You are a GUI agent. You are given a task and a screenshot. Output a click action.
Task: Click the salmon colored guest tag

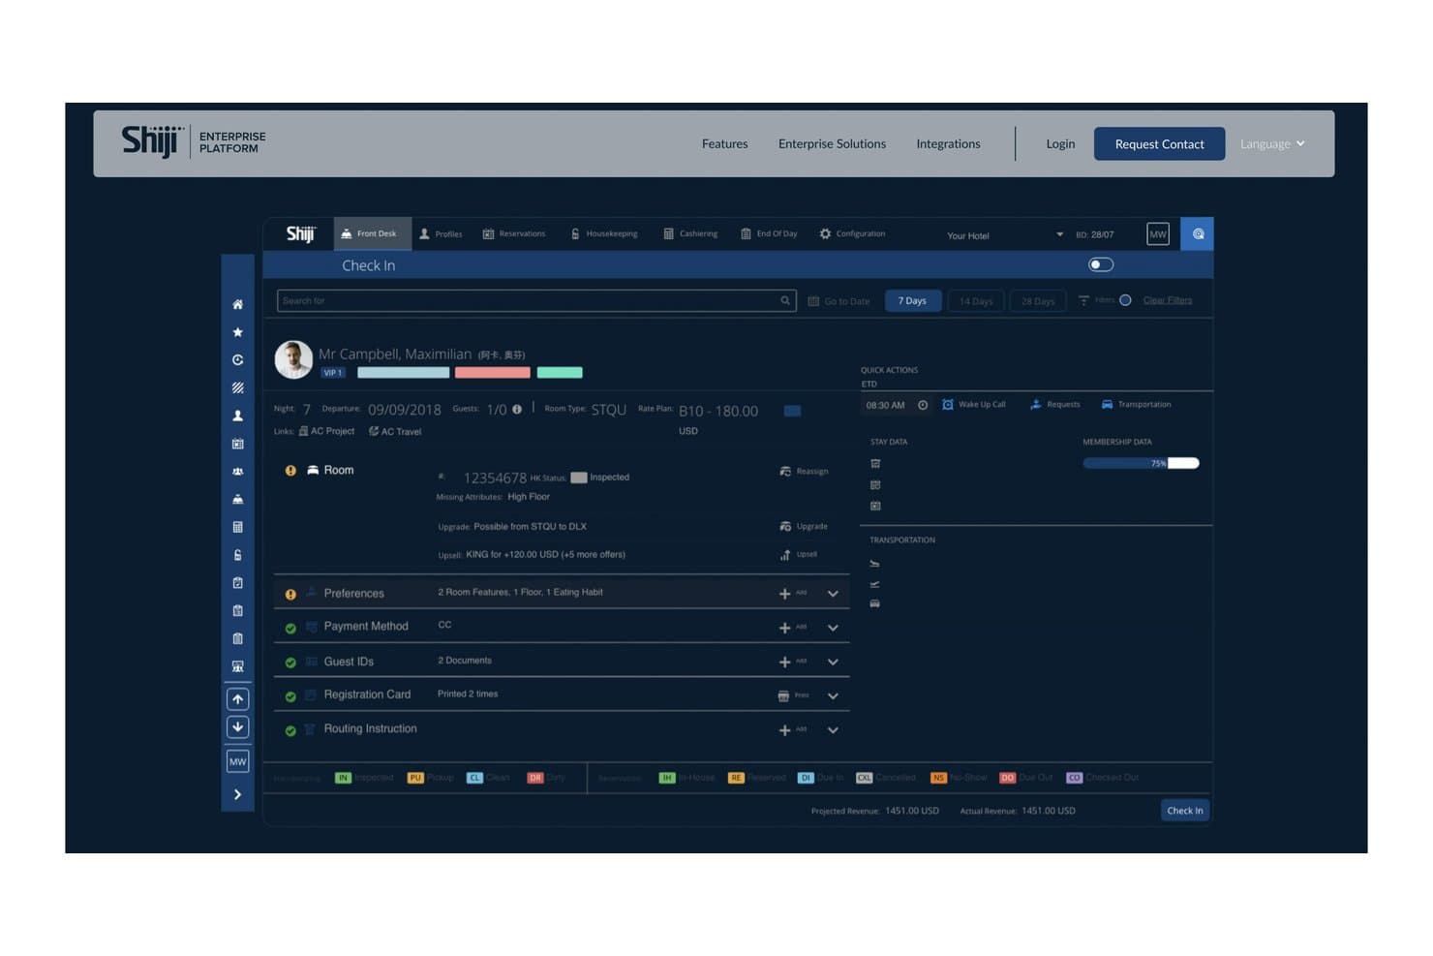(x=493, y=373)
